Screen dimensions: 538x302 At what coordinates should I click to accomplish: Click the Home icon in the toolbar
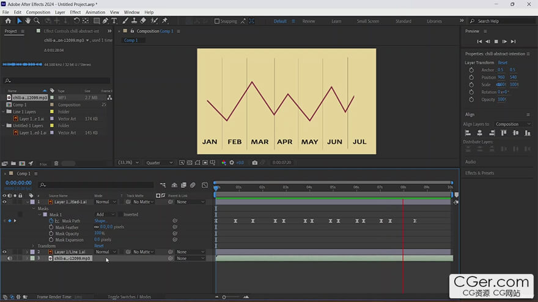click(8, 21)
